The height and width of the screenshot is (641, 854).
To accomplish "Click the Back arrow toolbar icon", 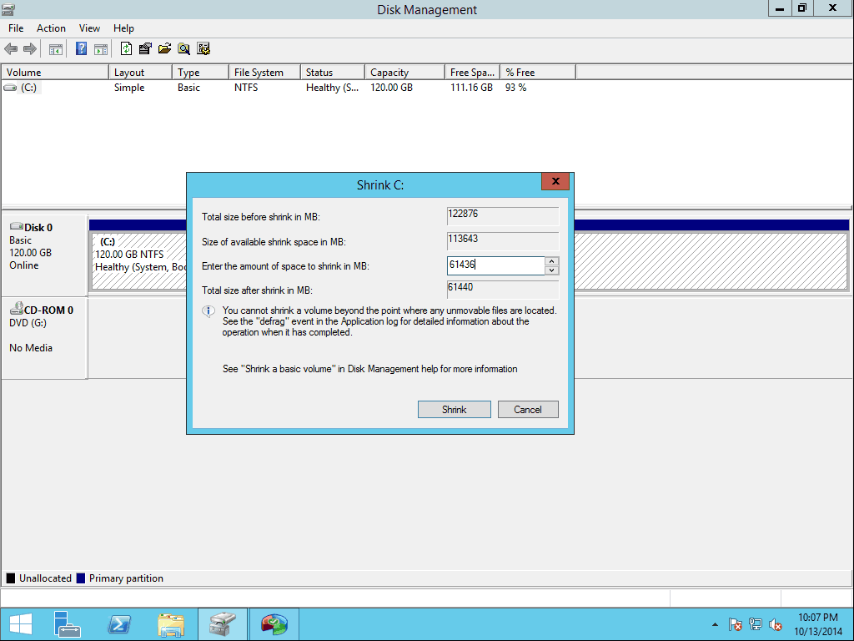I will point(11,49).
